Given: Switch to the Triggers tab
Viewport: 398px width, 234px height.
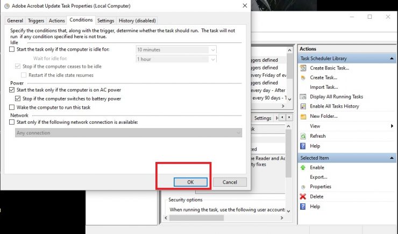Looking at the screenshot, I should [x=36, y=20].
